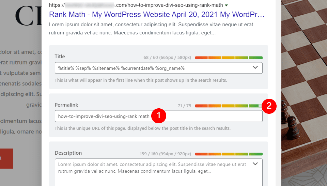Viewport: 327px width, 186px height.
Task: Click the red number 1 badge
Action: (158, 116)
